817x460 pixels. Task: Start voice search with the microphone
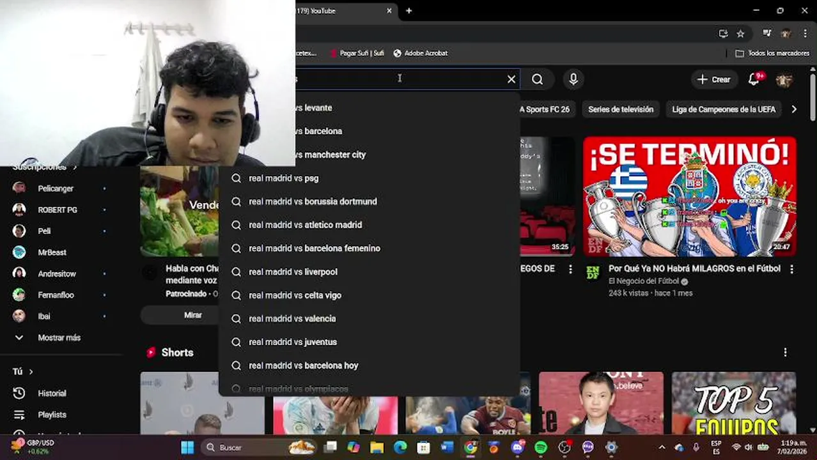point(573,79)
